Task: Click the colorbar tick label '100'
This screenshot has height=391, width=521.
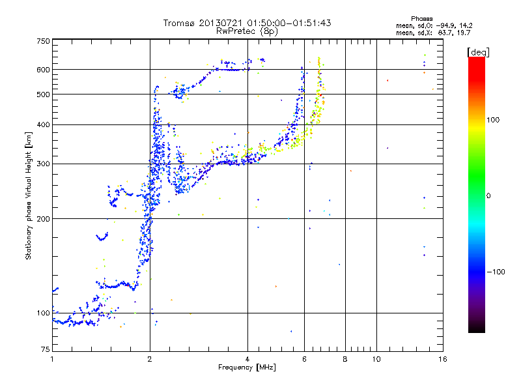Action: click(x=493, y=120)
